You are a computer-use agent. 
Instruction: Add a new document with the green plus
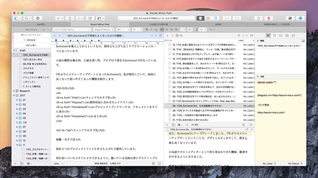click(58, 18)
